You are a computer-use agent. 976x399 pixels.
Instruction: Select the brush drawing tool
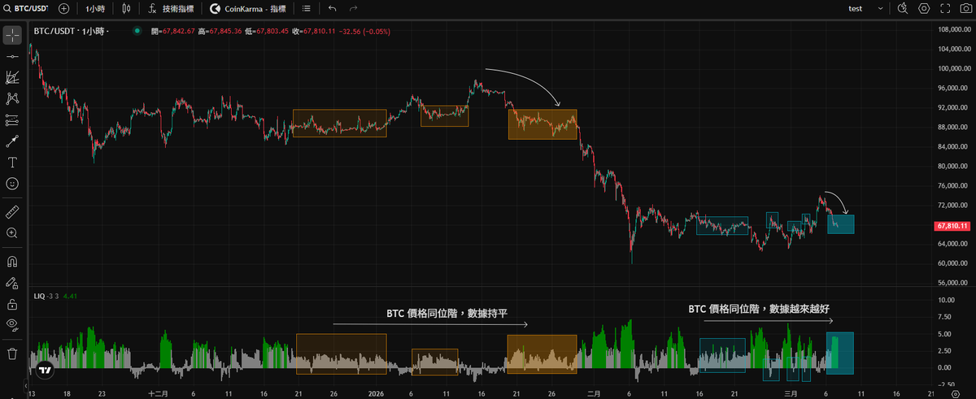point(12,141)
